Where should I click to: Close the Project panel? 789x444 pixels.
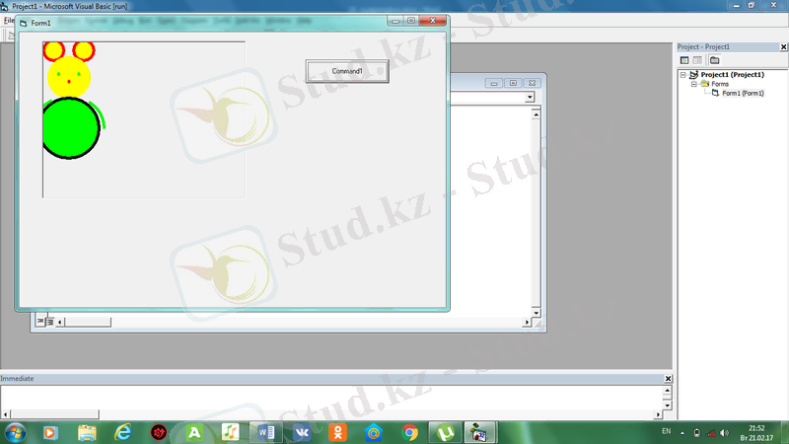[783, 46]
